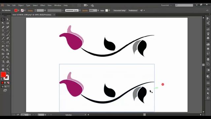
Task: Open the Help menu
Action: tap(66, 5)
